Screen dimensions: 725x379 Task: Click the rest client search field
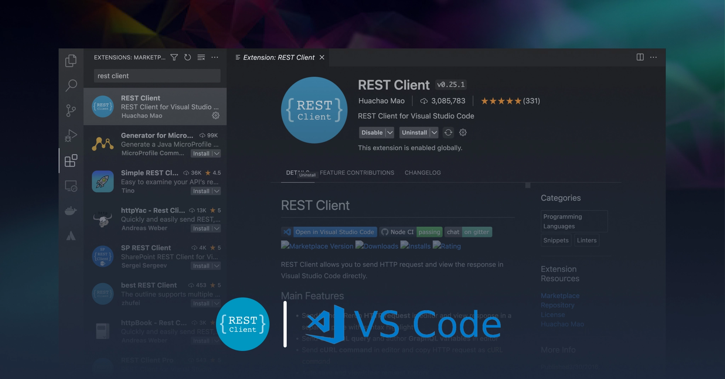pyautogui.click(x=157, y=76)
